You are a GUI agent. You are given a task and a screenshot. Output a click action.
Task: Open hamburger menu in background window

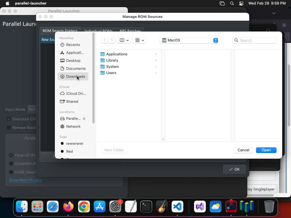pos(284,25)
